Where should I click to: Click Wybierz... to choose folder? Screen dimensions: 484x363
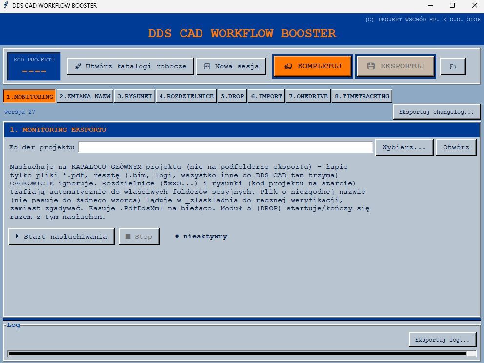tap(404, 147)
